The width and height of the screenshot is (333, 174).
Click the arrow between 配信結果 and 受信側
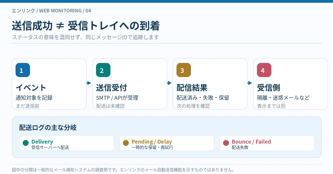[x=250, y=83]
